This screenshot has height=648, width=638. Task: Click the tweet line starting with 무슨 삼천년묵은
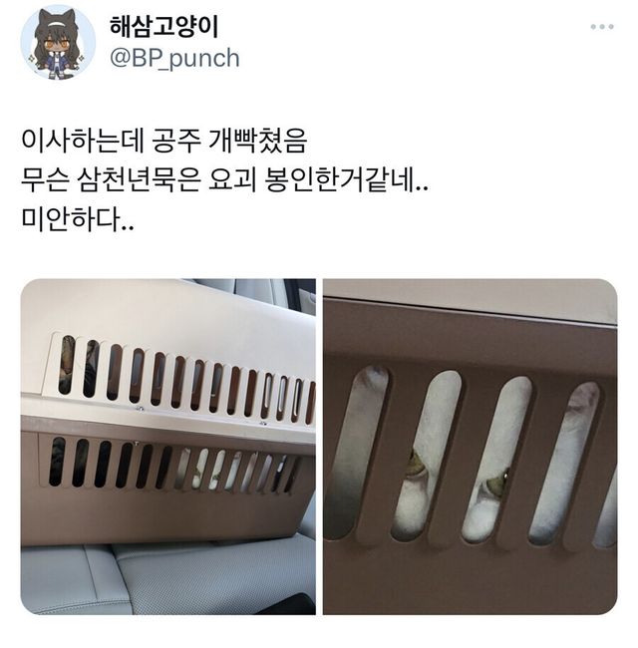coord(224,181)
